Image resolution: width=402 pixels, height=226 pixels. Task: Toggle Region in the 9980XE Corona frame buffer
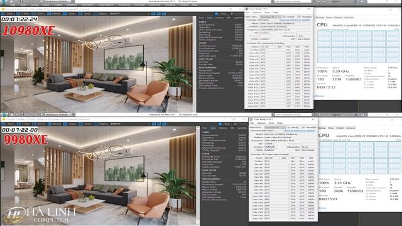point(101,124)
